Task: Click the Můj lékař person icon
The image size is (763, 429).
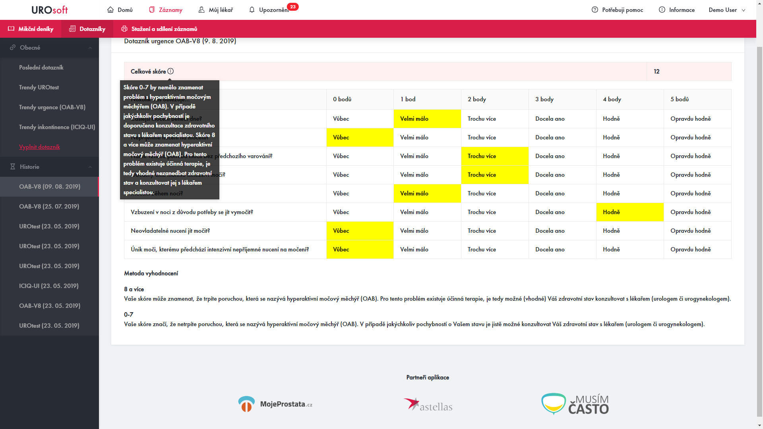Action: click(x=201, y=10)
